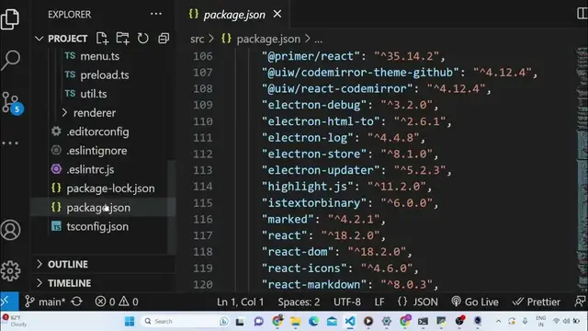The width and height of the screenshot is (588, 331).
Task: Refresh the Explorer file tree
Action: tap(143, 39)
